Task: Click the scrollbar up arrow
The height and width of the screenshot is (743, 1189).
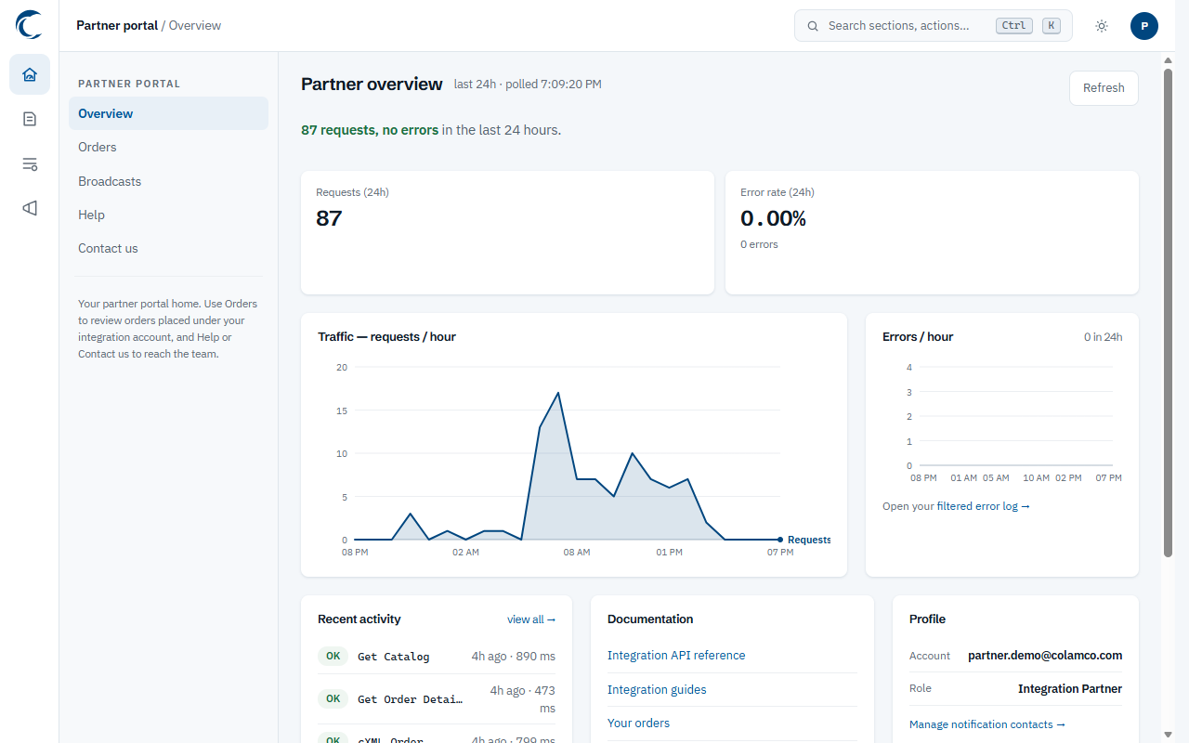Action: pyautogui.click(x=1169, y=60)
